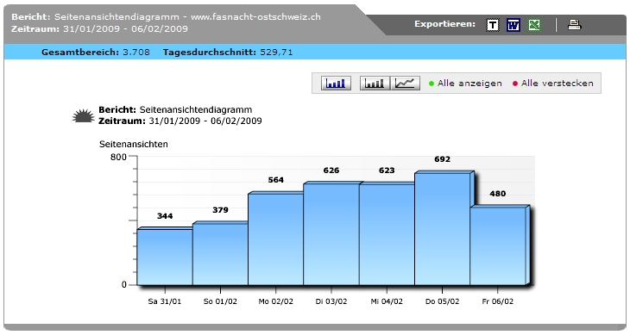Click axis label So 01/02
This screenshot has height=335, width=630.
click(220, 301)
